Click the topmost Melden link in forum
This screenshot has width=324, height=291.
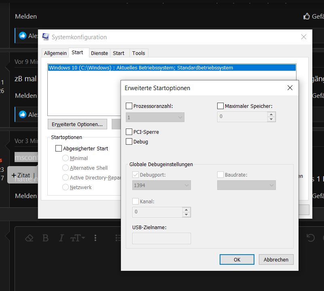point(26,16)
